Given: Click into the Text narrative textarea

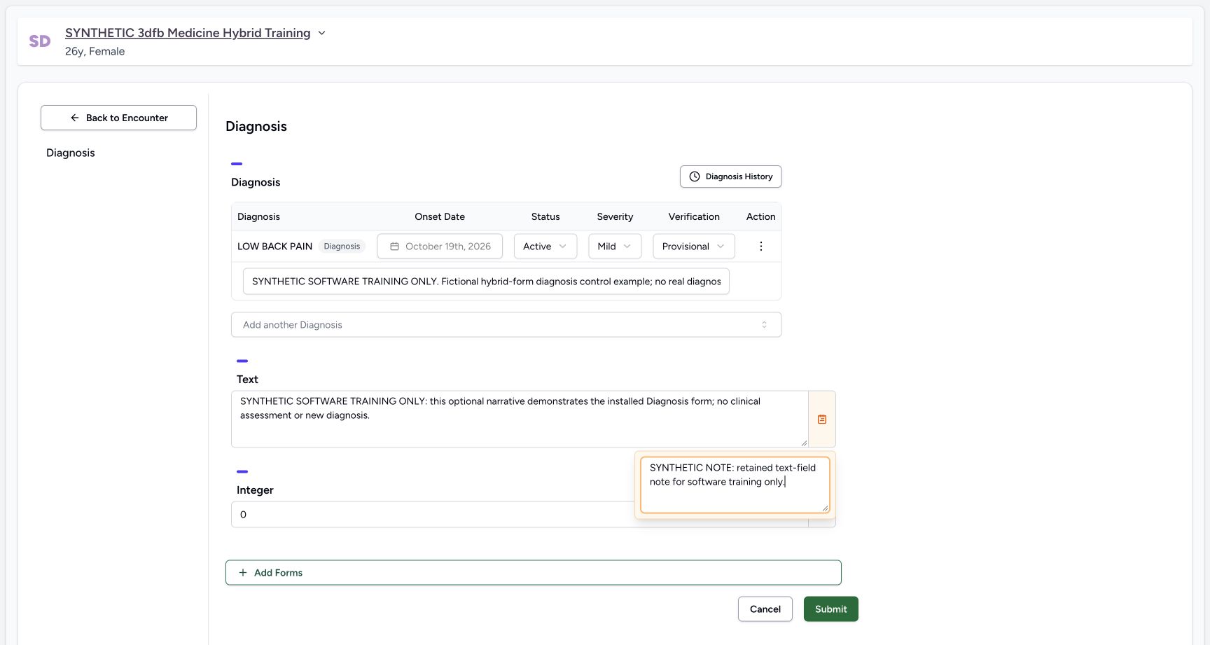Looking at the screenshot, I should point(520,419).
